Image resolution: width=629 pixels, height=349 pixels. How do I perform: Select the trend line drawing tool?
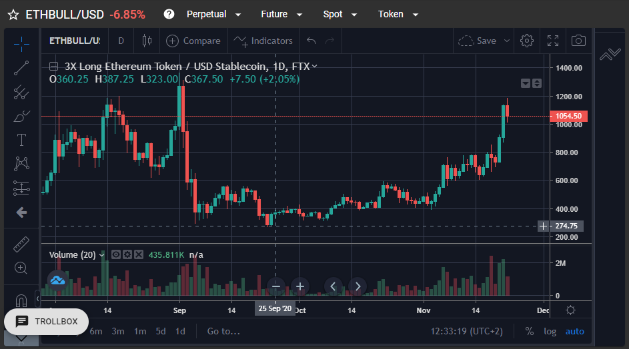pyautogui.click(x=21, y=68)
